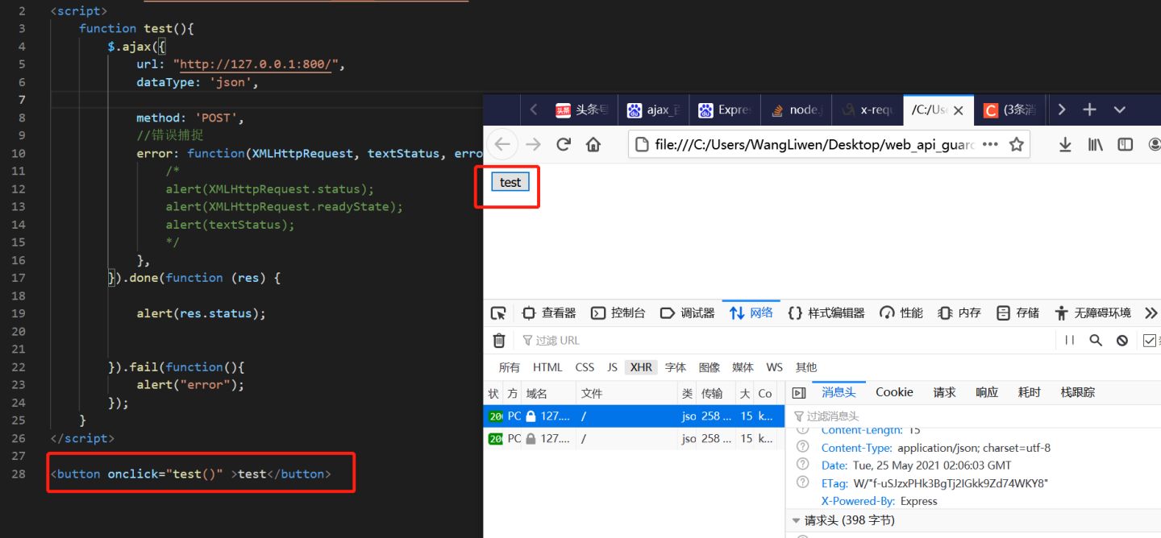Enable the WS request filter
Viewport: 1161px width, 538px height.
tap(774, 366)
